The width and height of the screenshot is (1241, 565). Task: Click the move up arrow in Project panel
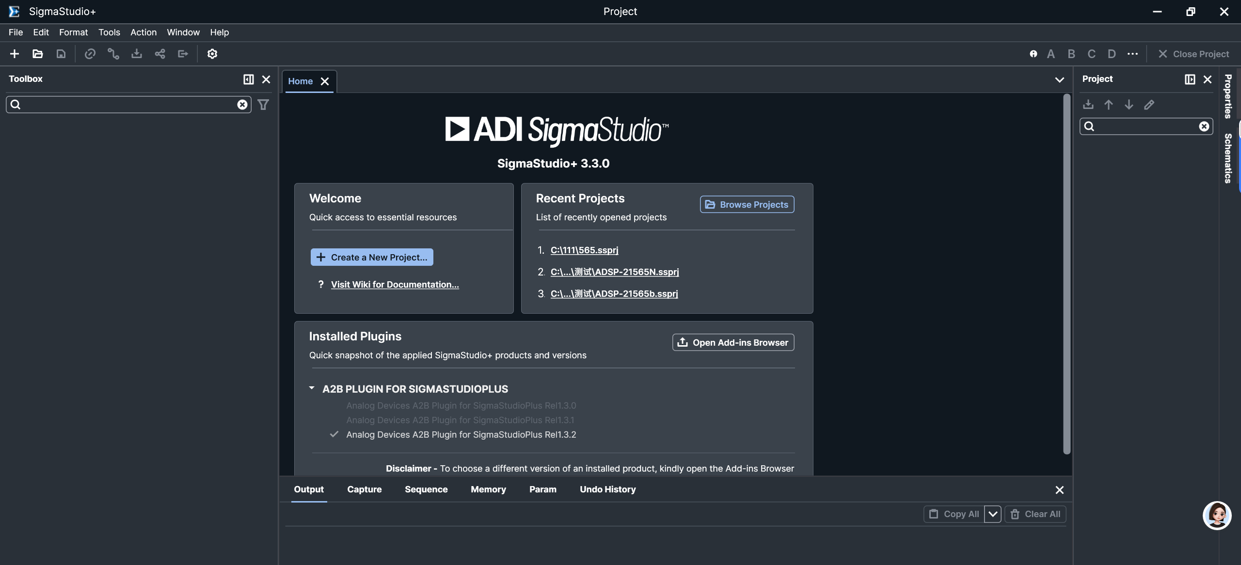pyautogui.click(x=1109, y=105)
